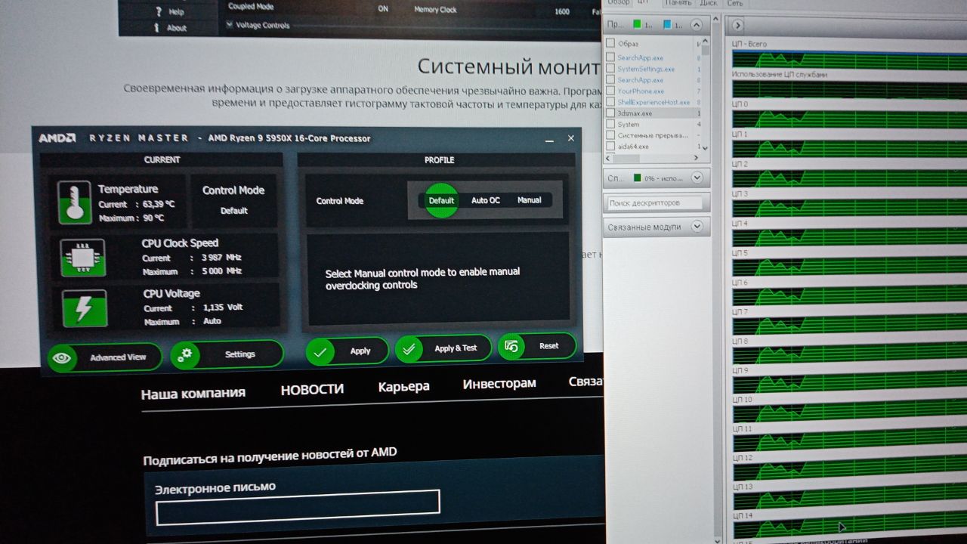
Task: Click the ЦП 7 usage graph
Action: pyautogui.click(x=849, y=327)
